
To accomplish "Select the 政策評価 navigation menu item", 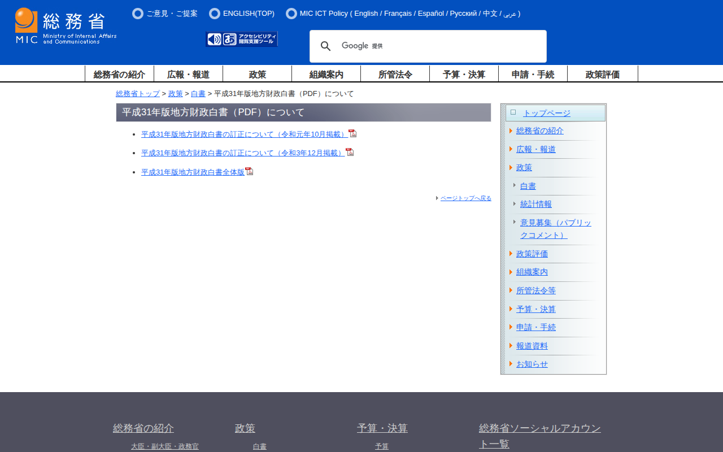I will tap(602, 74).
